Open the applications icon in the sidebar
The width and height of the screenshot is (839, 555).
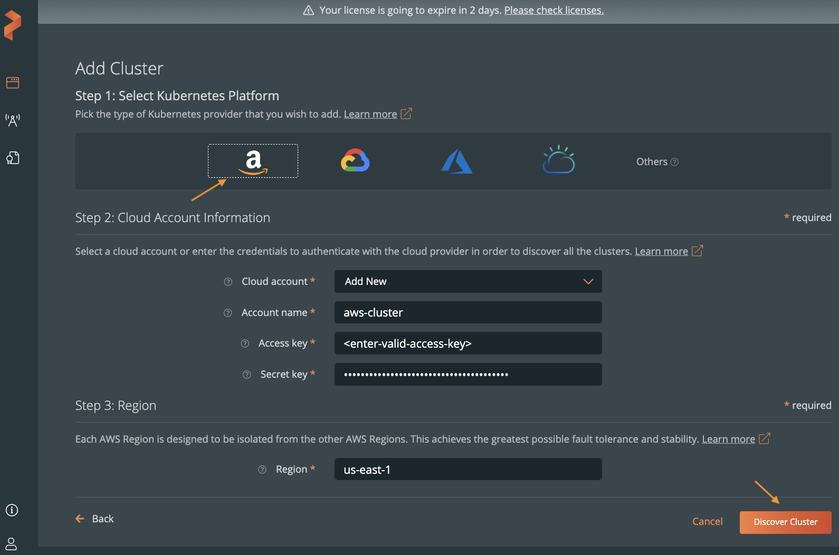pyautogui.click(x=13, y=83)
